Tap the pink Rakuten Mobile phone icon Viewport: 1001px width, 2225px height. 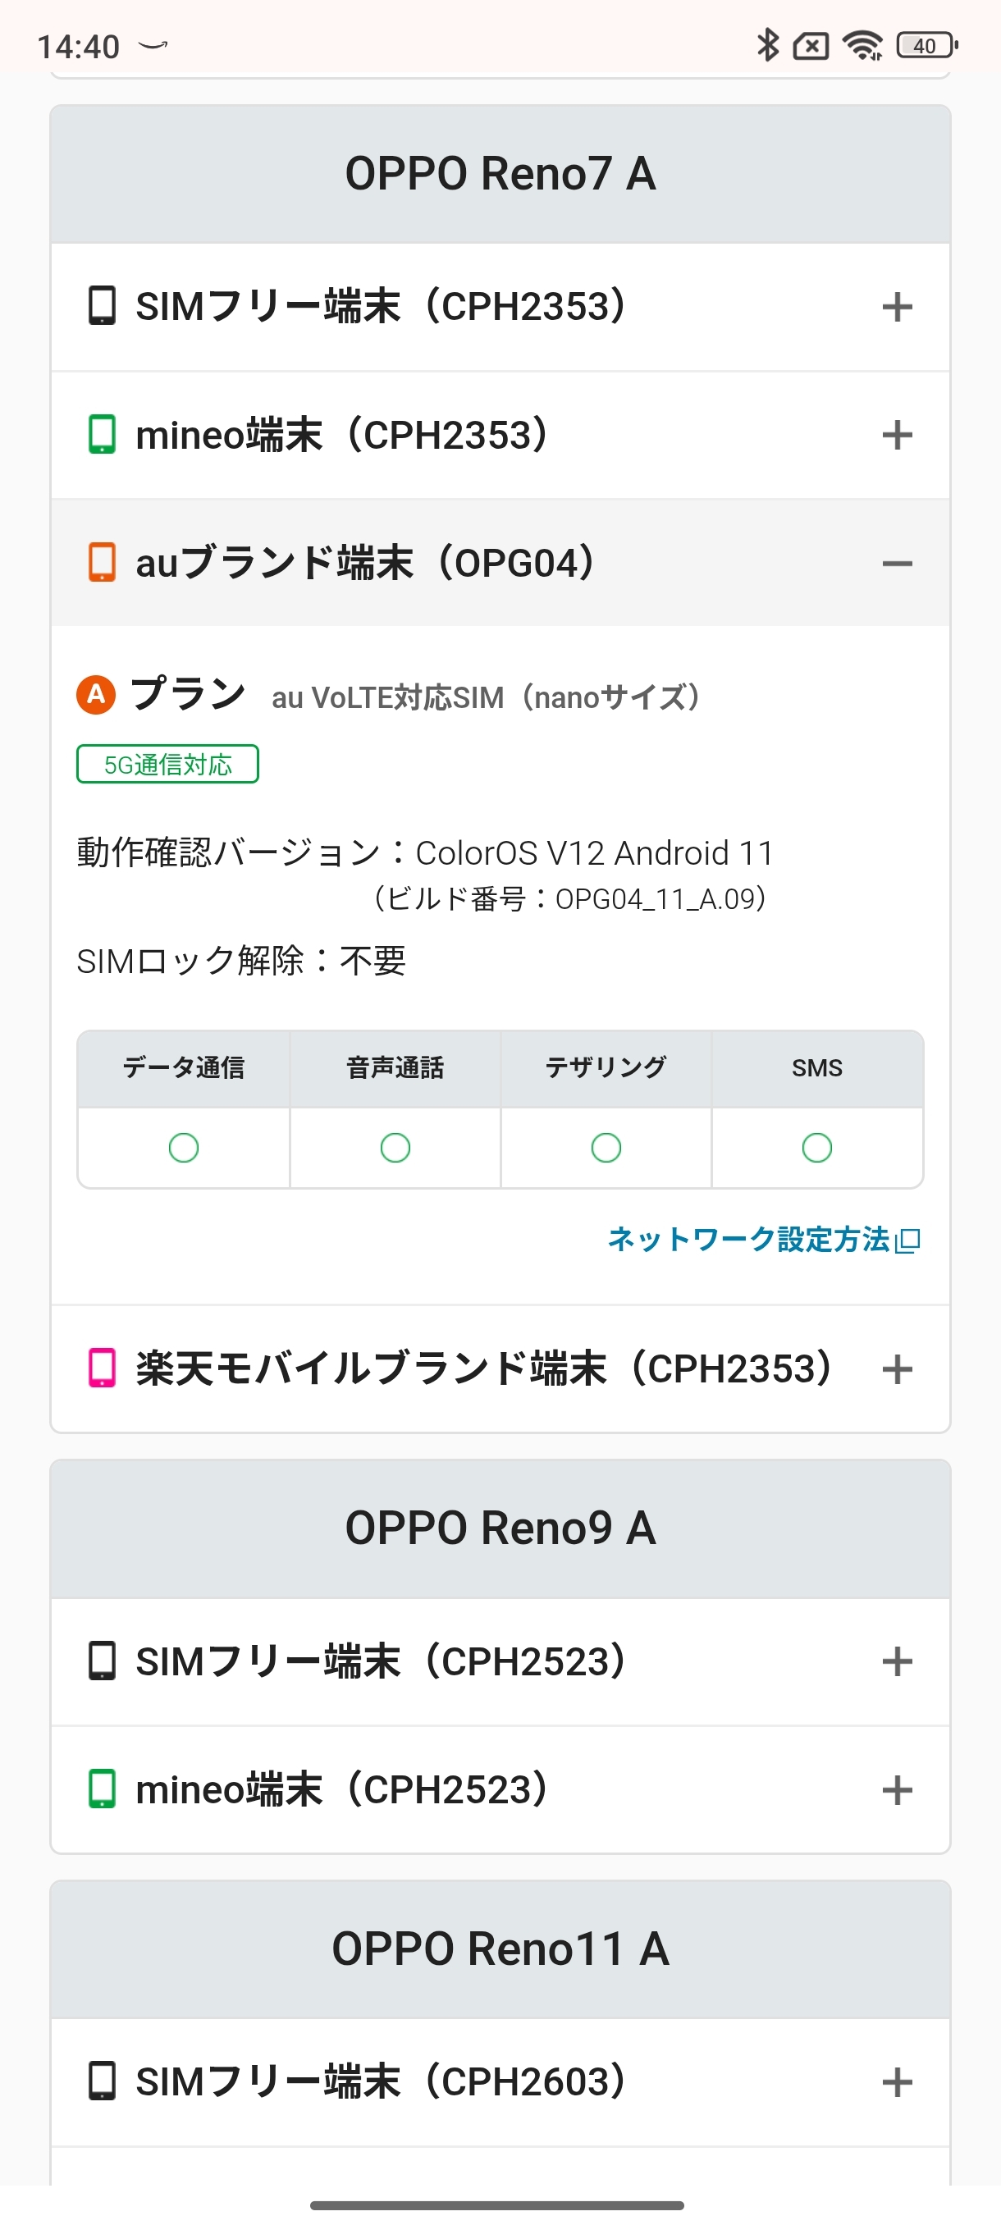point(102,1368)
